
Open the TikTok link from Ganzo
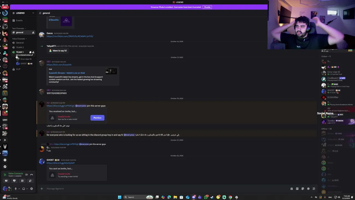[x=70, y=36]
